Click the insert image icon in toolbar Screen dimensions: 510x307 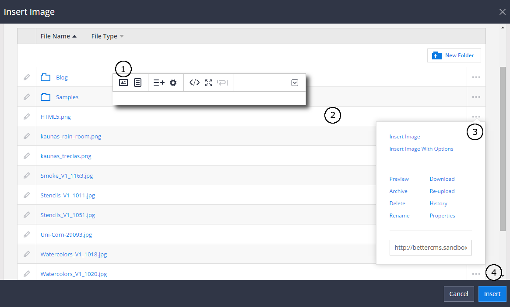coord(123,83)
